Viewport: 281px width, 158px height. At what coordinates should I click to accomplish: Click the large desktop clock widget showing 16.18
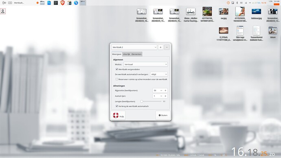click(x=253, y=152)
